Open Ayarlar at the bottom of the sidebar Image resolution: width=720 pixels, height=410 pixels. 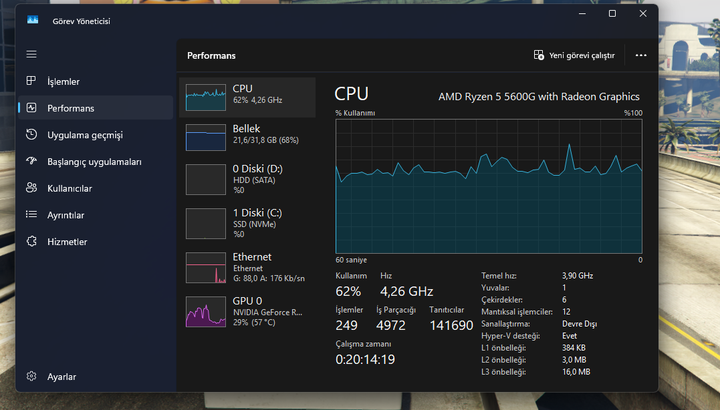pyautogui.click(x=96, y=377)
